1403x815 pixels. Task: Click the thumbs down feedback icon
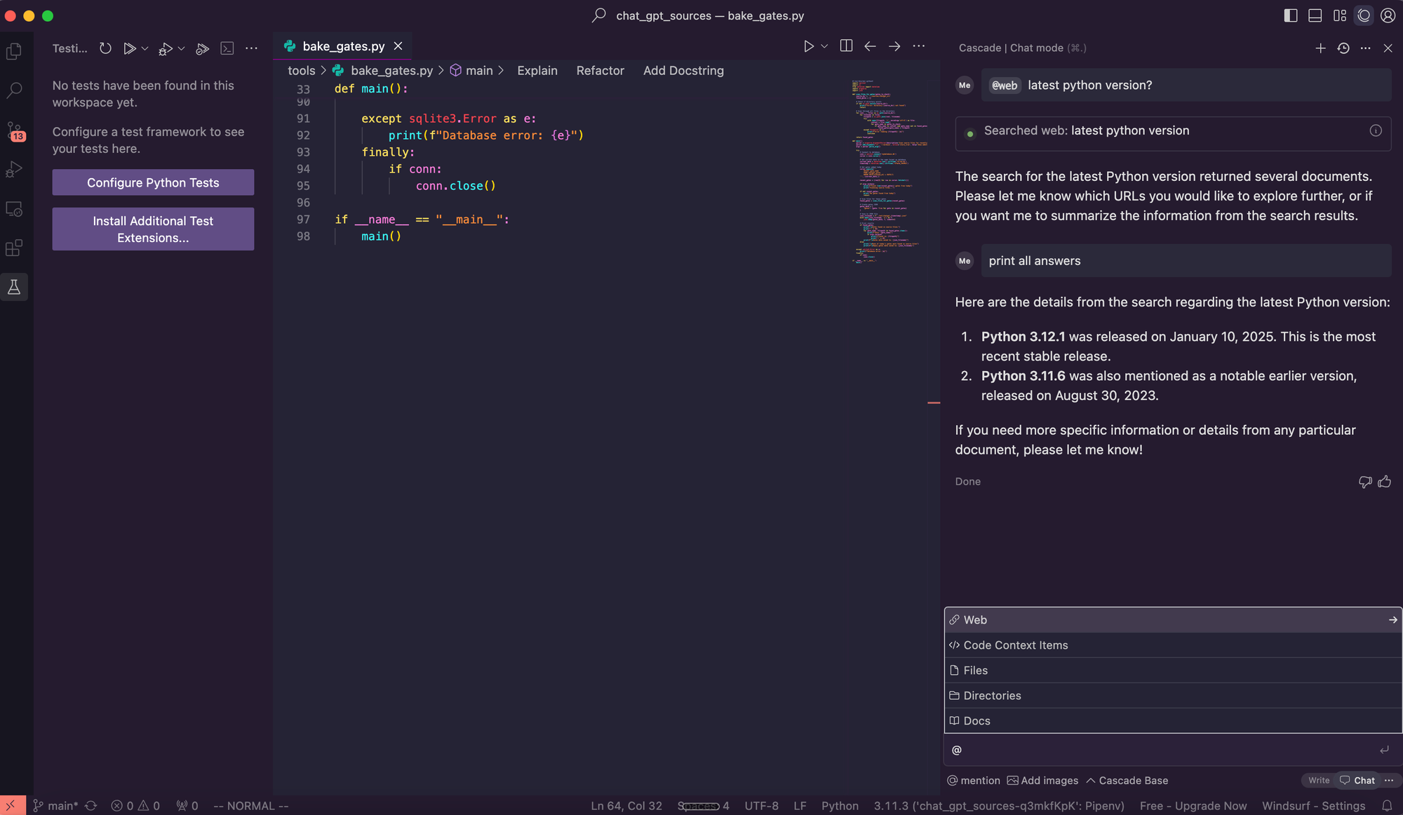point(1365,482)
